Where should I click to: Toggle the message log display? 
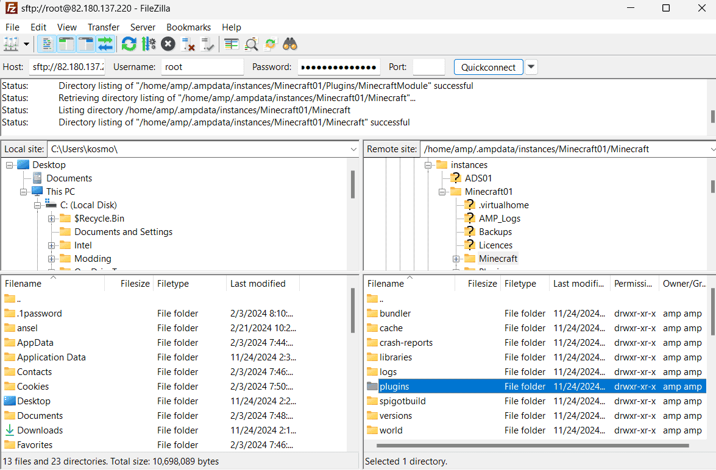(46, 44)
